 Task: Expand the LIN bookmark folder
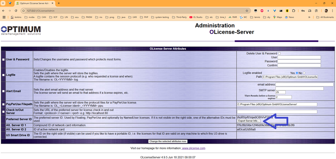pyautogui.click(x=64, y=17)
